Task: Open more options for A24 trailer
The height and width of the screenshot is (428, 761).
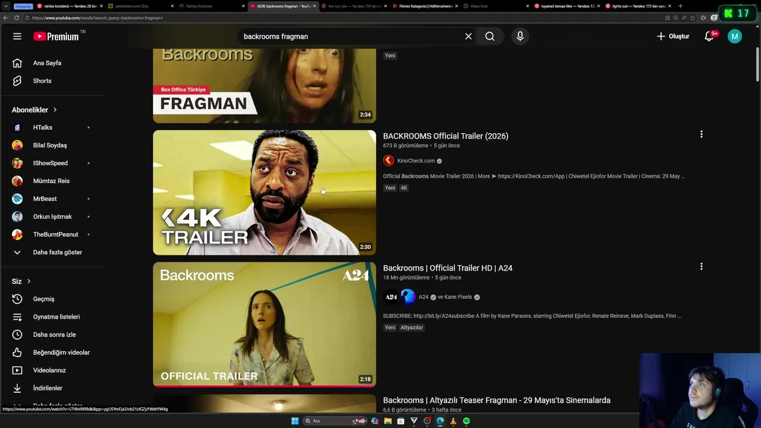Action: point(702,266)
